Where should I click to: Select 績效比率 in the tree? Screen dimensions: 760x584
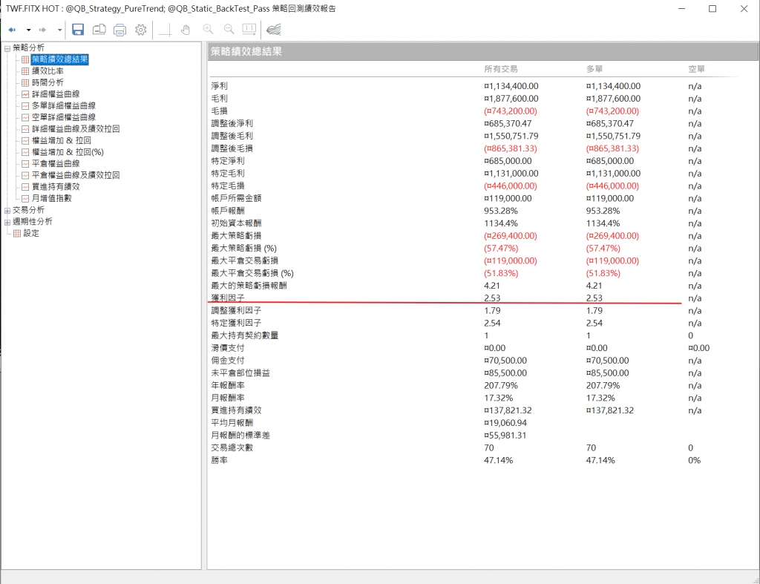47,71
